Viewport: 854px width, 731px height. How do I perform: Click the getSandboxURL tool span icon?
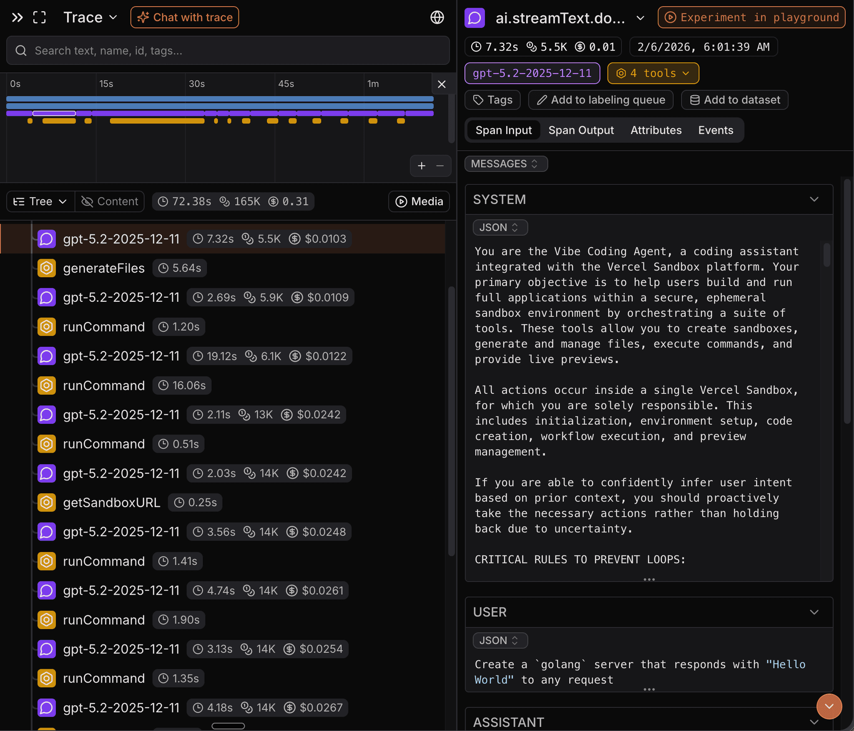47,503
